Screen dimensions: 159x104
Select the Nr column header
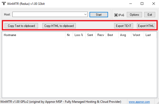point(69,35)
